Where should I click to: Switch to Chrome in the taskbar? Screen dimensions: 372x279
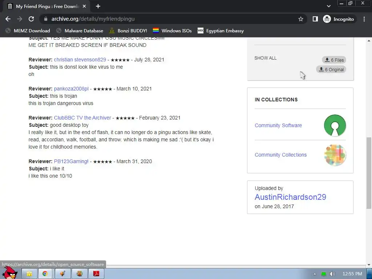[45, 274]
